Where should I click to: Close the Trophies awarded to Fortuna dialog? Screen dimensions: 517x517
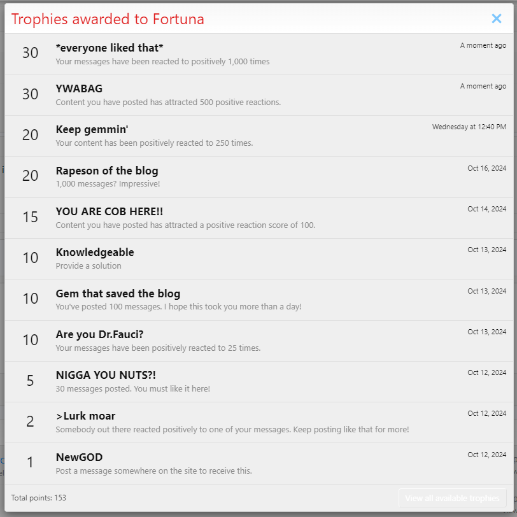click(496, 18)
